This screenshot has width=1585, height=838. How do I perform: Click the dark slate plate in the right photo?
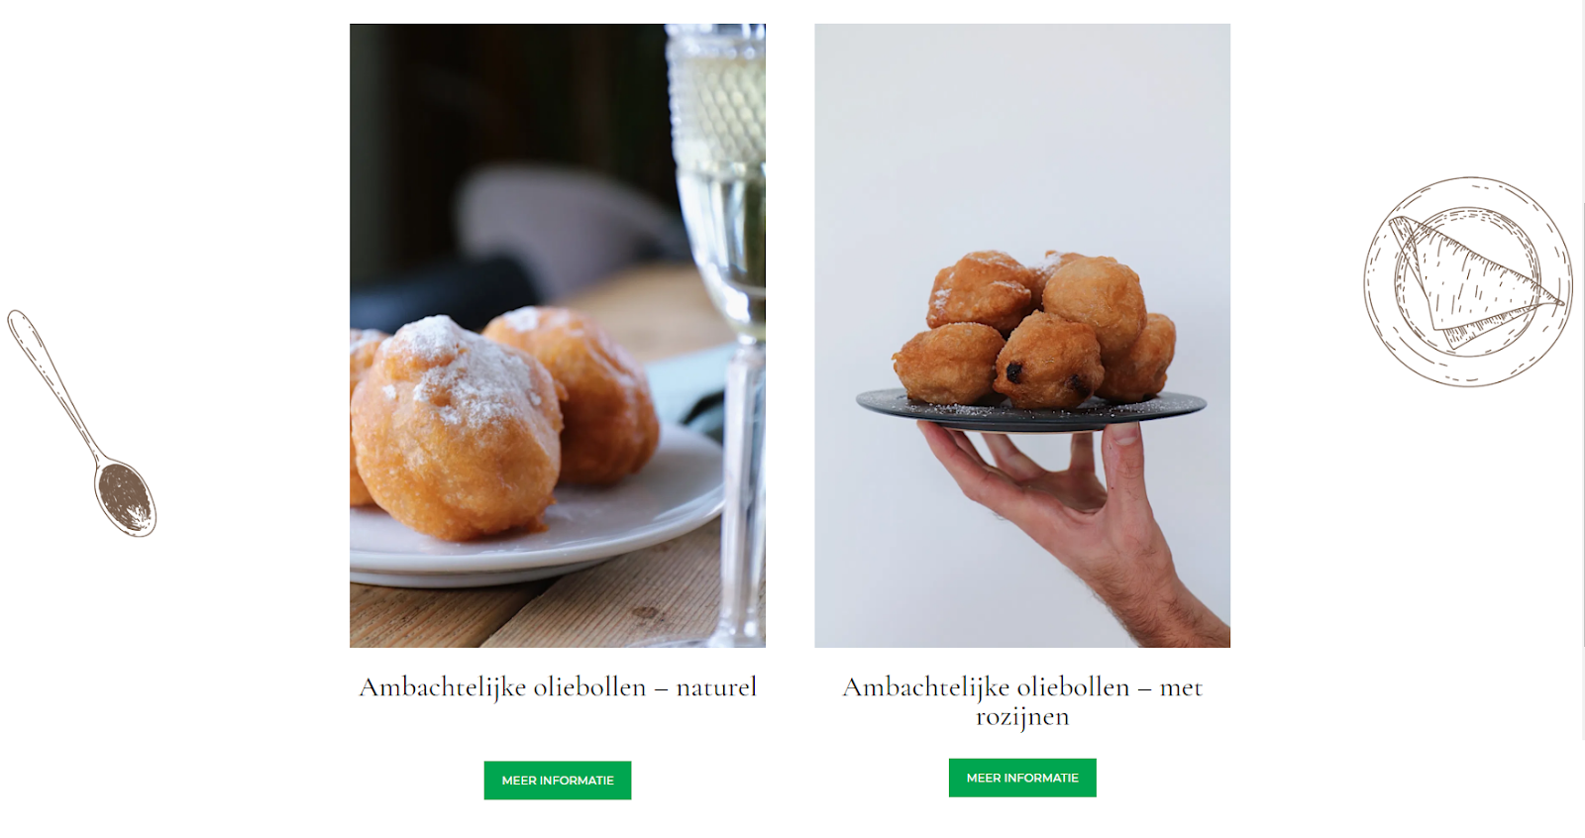pyautogui.click(x=1031, y=407)
